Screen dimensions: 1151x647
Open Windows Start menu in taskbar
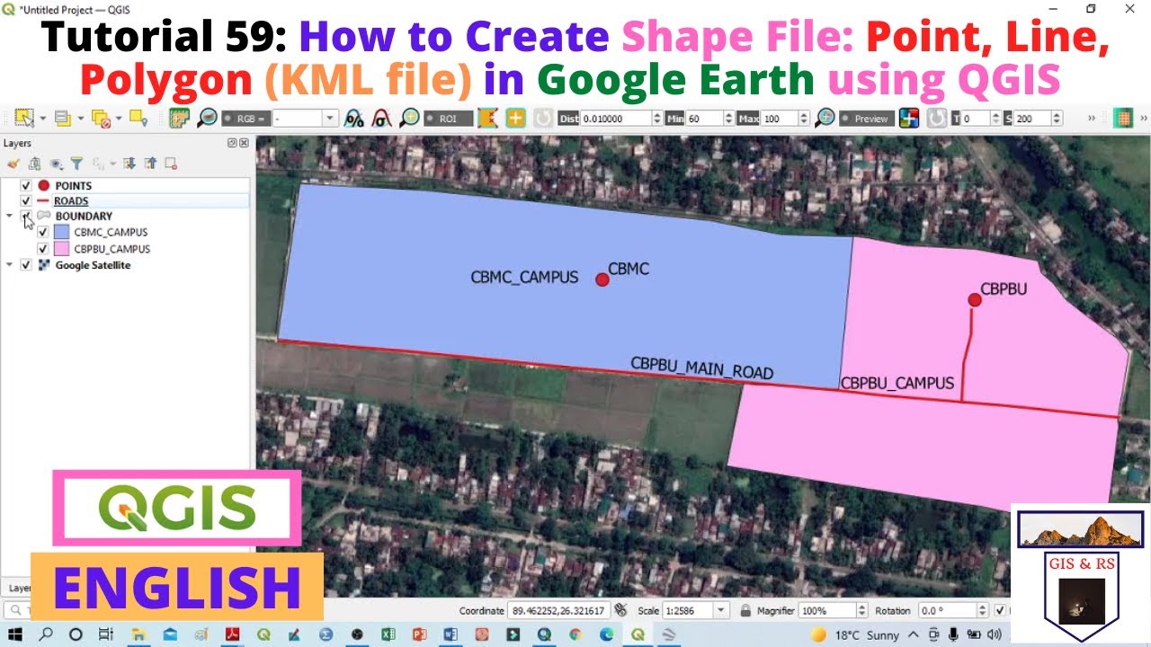15,634
